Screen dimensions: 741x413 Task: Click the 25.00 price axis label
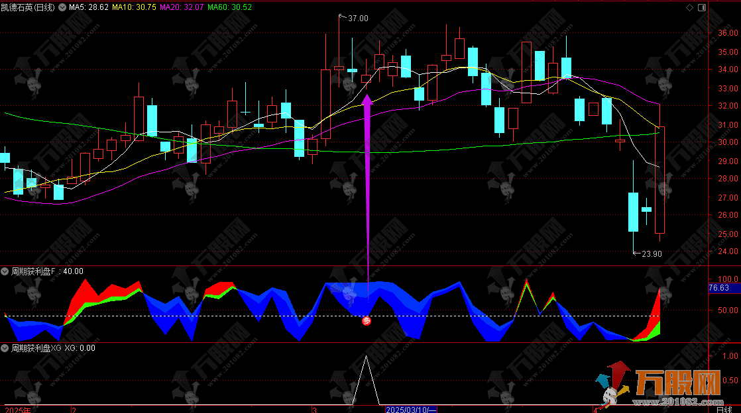728,234
